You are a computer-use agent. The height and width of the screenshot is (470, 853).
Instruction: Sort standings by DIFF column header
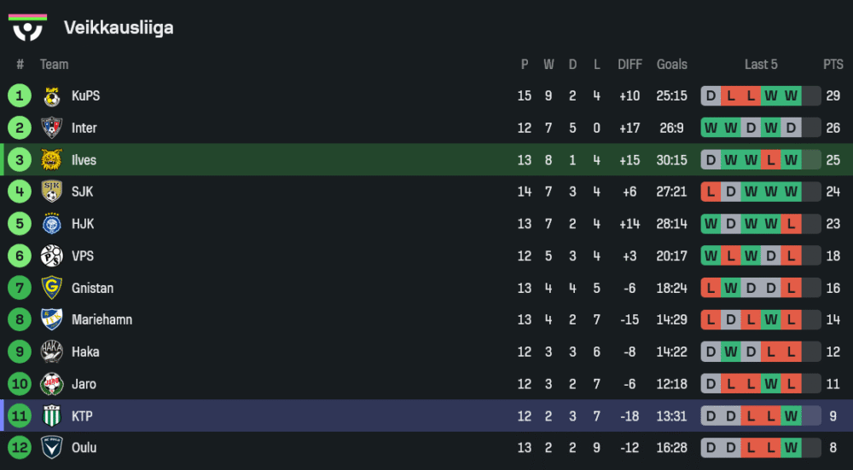[x=630, y=65]
